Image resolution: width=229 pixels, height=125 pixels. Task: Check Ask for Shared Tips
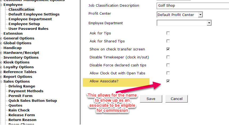coord(168,41)
